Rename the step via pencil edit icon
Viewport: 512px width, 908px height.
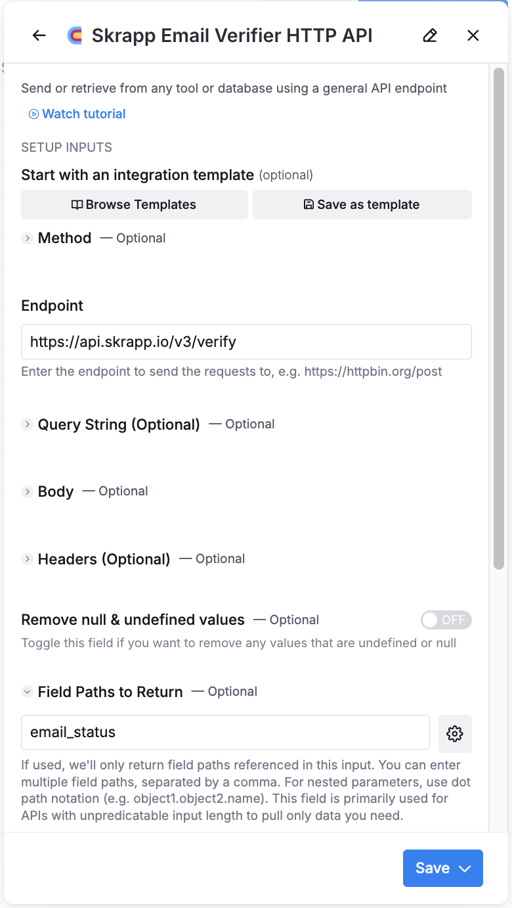pyautogui.click(x=430, y=35)
